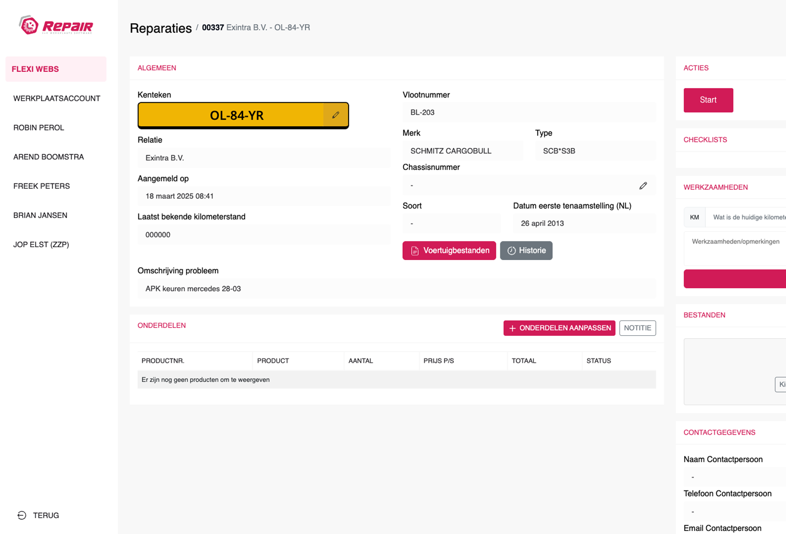786x534 pixels.
Task: Open Voertuigbestanden vehicle files
Action: coord(449,251)
